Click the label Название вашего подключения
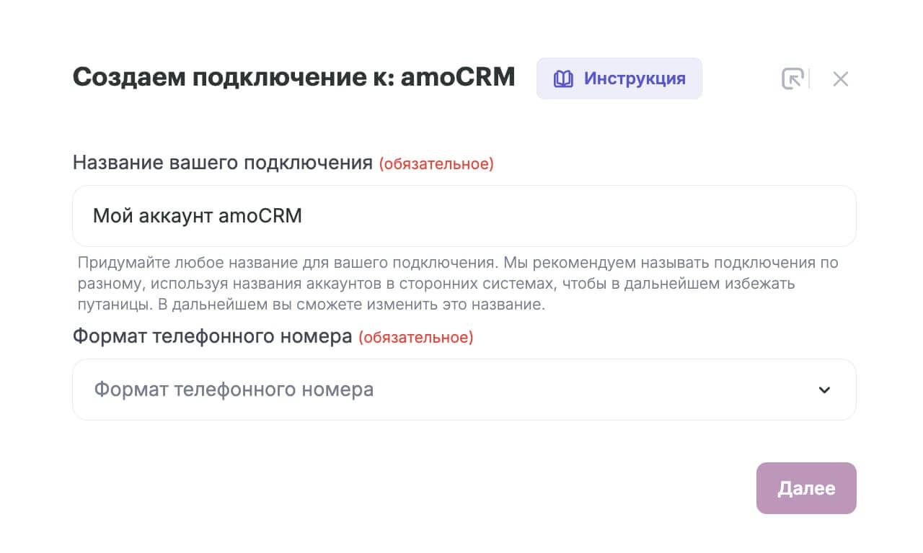The image size is (923, 553). pos(223,163)
